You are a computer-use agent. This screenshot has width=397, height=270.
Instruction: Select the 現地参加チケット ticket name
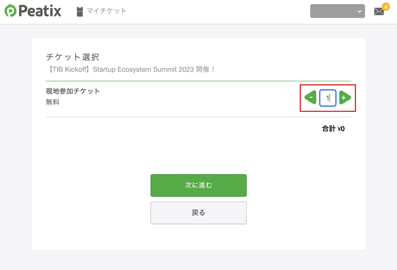[x=73, y=91]
